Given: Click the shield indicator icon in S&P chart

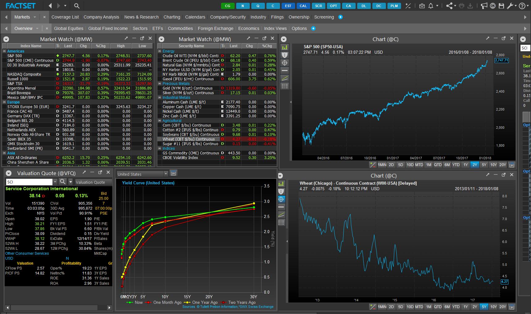Looking at the screenshot, I should 285,55.
